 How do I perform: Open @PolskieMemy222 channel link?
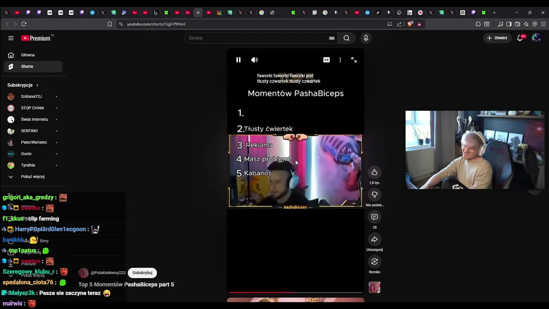point(108,273)
